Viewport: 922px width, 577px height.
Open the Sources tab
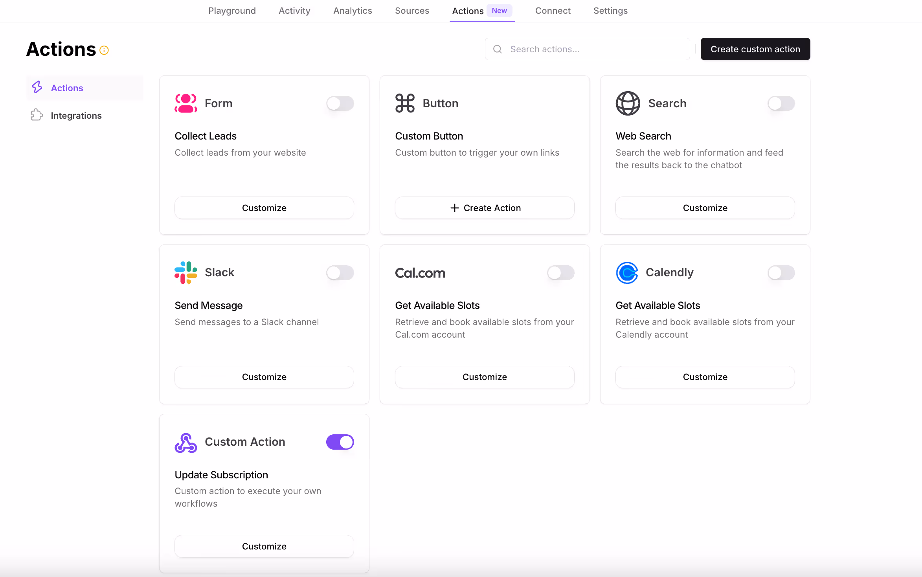(x=412, y=11)
